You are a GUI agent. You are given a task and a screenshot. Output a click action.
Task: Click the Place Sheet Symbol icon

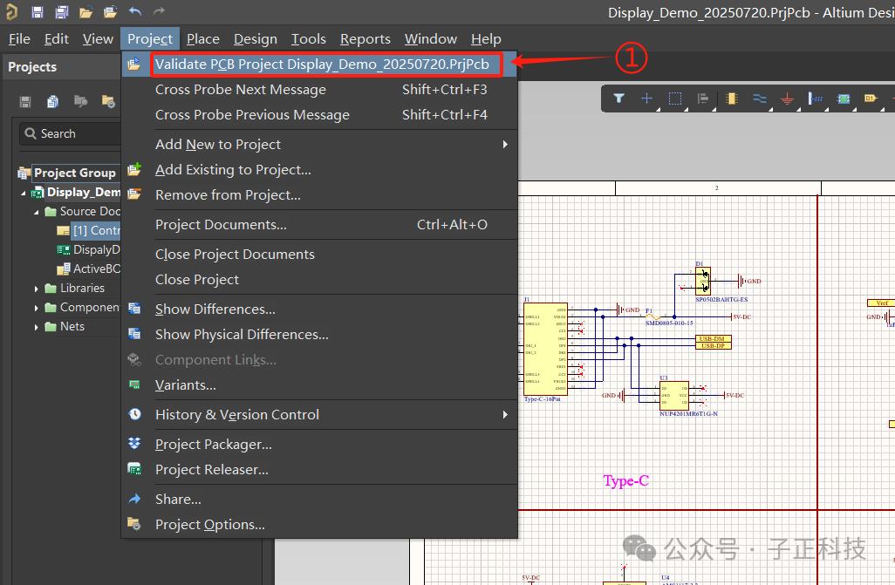pos(844,99)
